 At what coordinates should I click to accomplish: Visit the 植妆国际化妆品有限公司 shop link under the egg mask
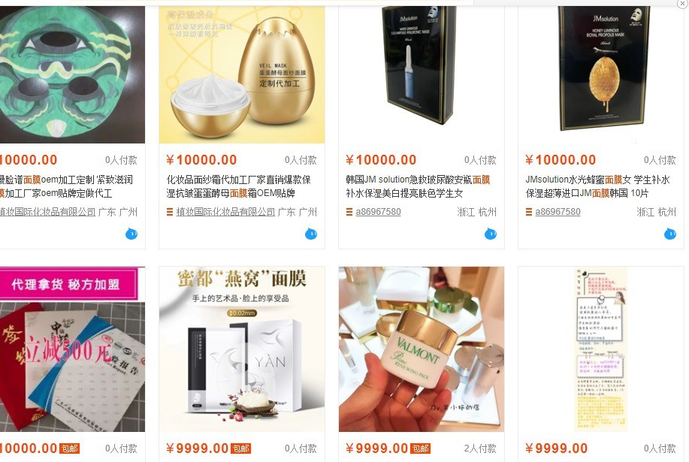click(x=225, y=212)
